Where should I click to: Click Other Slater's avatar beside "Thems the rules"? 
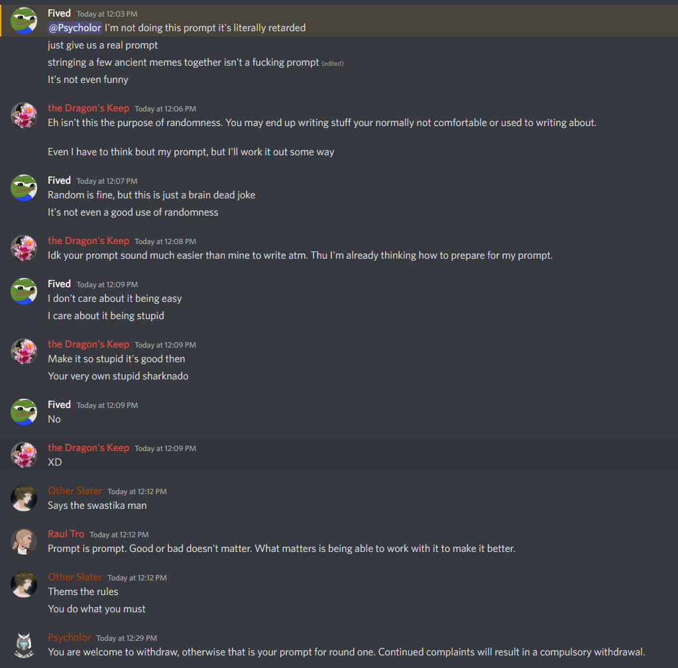[24, 584]
